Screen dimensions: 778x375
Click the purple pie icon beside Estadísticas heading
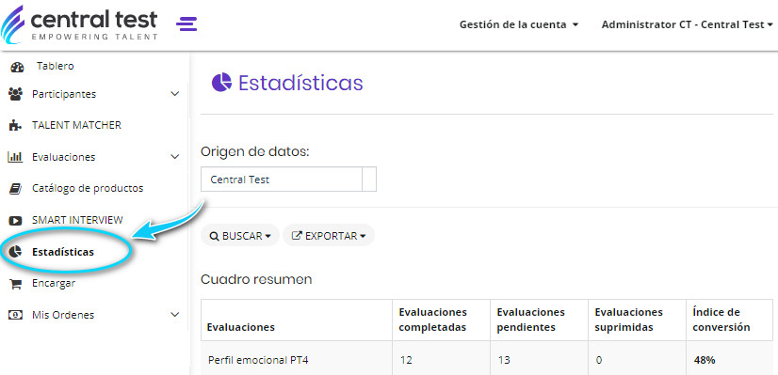coord(221,82)
